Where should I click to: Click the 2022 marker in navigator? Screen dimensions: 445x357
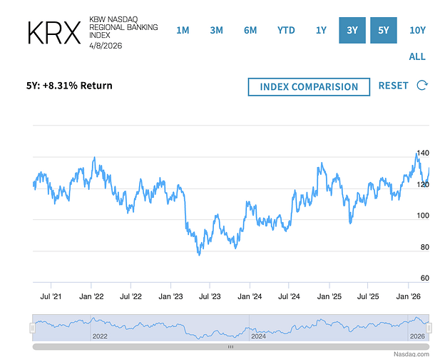point(100,336)
